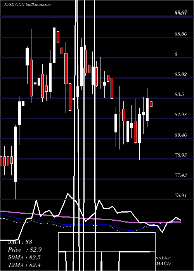The image size is (194, 271).
Task: Click the '50MA : 82.5' readout
Action: tap(24, 257)
